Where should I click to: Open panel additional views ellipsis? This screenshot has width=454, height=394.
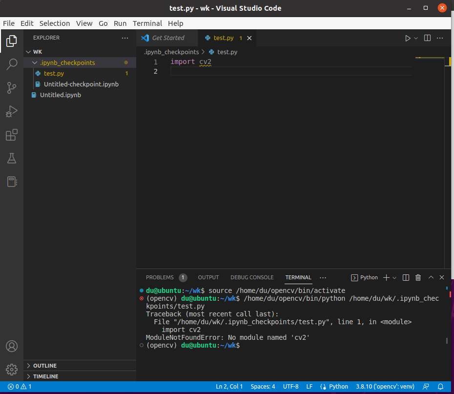coord(323,278)
